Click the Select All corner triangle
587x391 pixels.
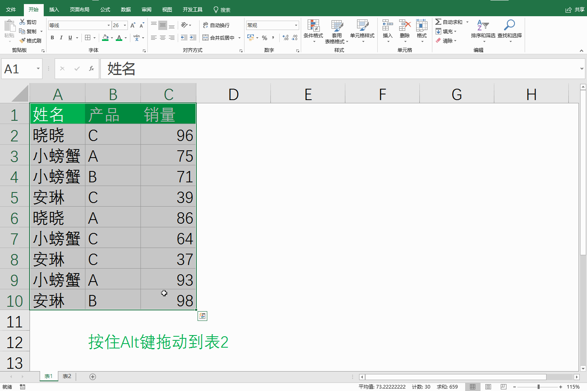20,94
